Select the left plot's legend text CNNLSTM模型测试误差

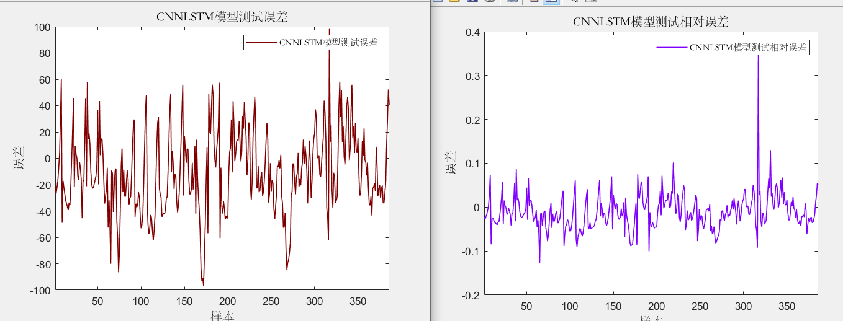[x=329, y=43]
